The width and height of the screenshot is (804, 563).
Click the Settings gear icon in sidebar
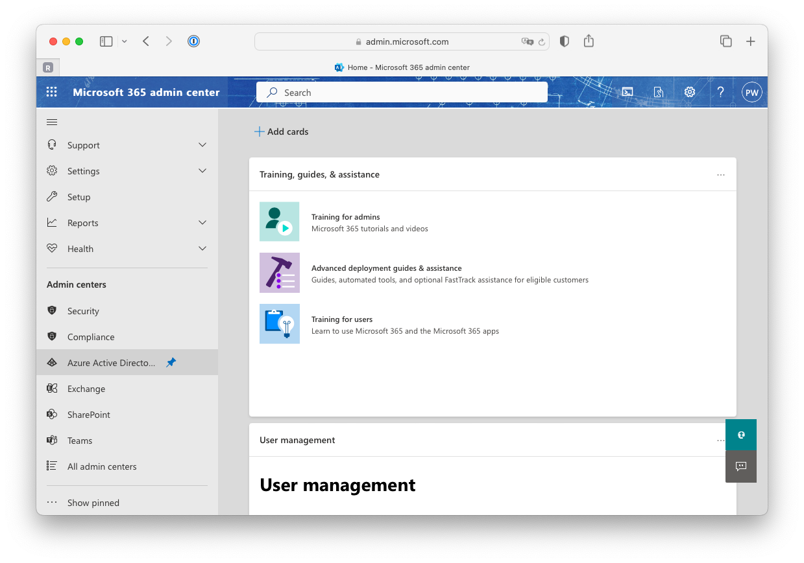52,171
